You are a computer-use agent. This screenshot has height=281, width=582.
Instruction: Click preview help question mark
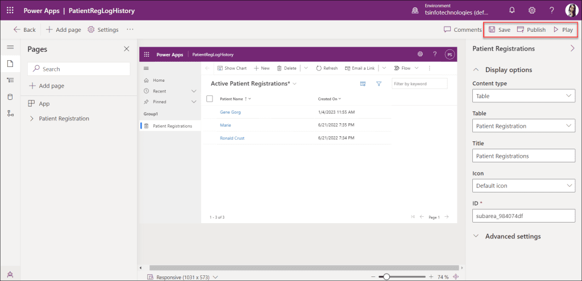[x=435, y=54]
